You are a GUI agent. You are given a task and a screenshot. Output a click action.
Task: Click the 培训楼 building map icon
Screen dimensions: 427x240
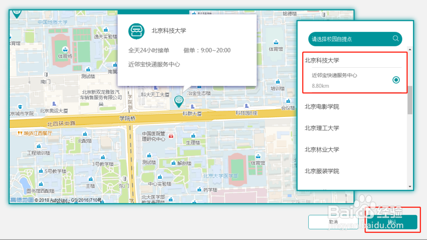click(278, 82)
